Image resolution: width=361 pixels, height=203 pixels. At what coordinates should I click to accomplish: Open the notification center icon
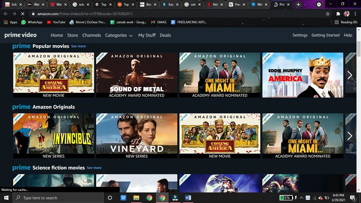tap(353, 198)
